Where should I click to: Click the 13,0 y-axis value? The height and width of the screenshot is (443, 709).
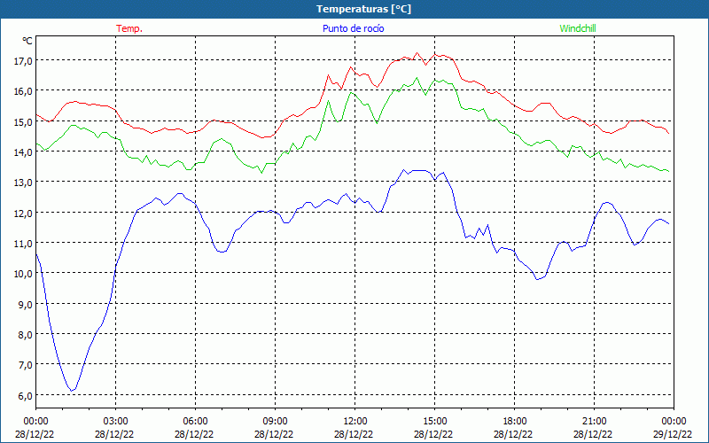(x=23, y=183)
